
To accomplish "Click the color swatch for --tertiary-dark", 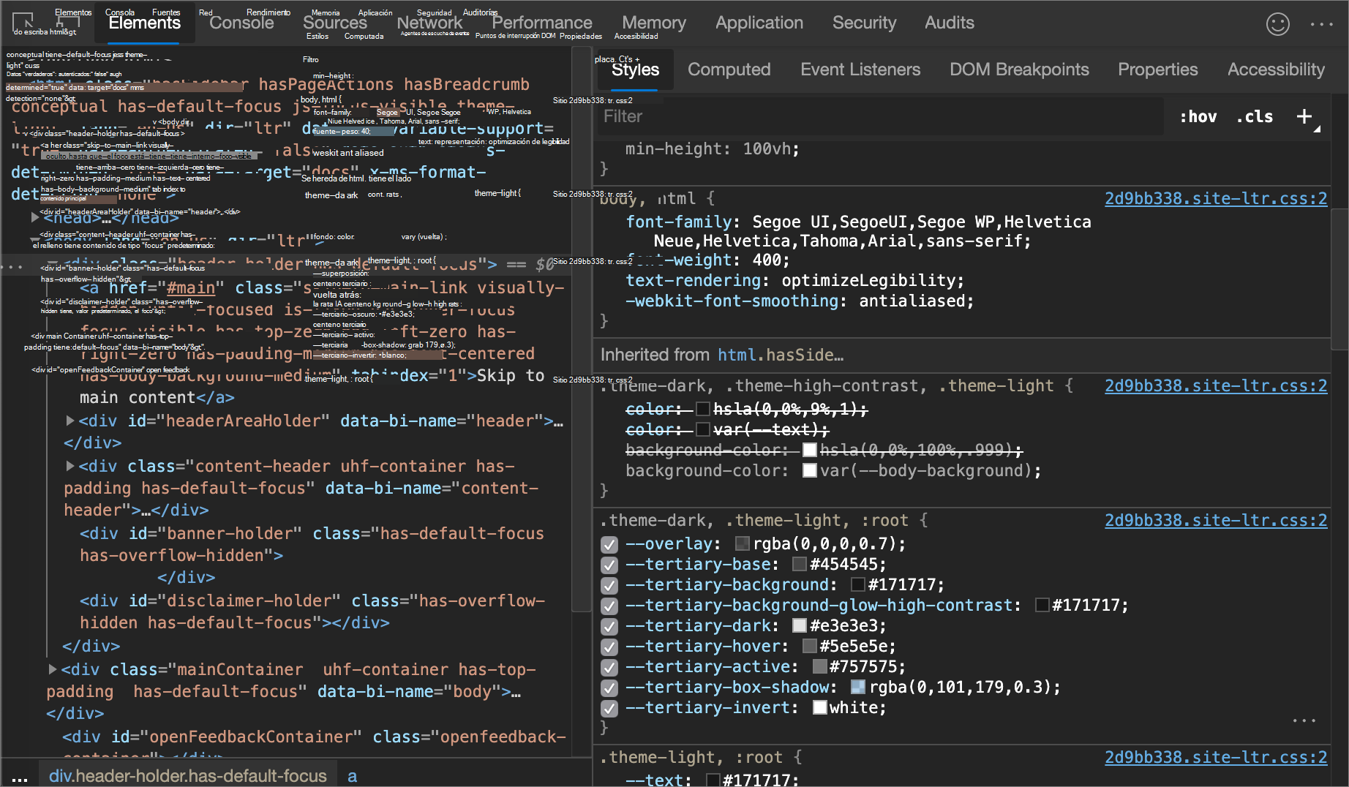I will click(800, 626).
